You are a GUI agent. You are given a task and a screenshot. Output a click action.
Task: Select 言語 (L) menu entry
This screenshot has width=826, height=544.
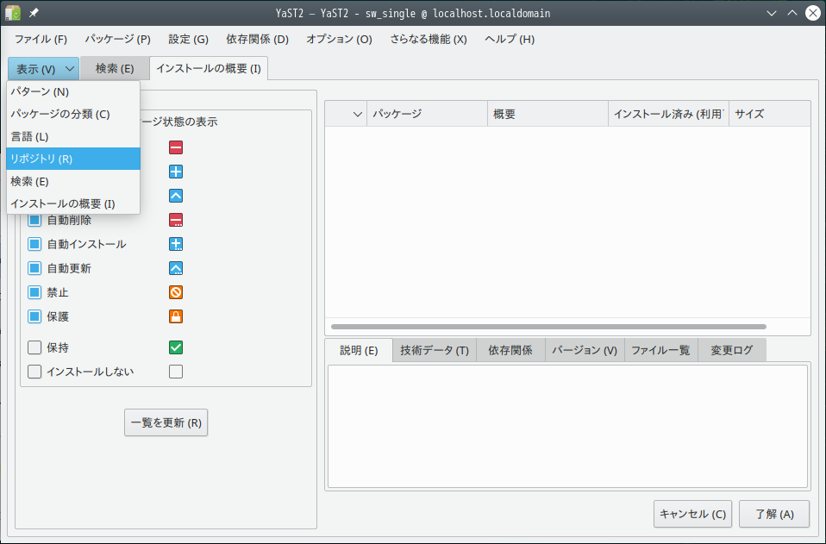tap(73, 136)
